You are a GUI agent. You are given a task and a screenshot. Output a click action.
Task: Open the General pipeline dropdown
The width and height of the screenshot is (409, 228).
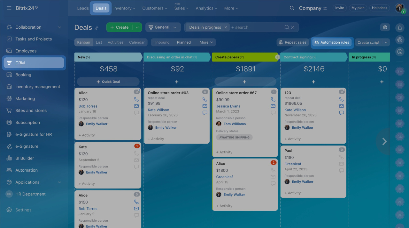pyautogui.click(x=163, y=27)
